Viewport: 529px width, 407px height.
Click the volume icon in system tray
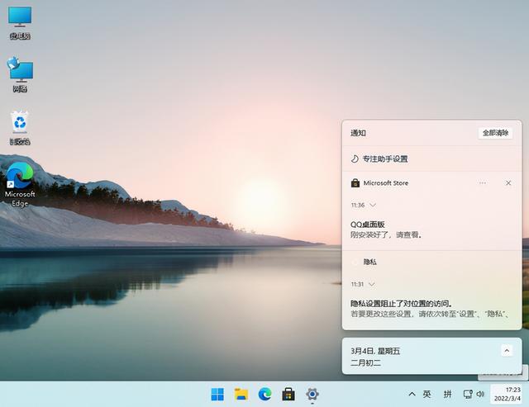point(479,394)
